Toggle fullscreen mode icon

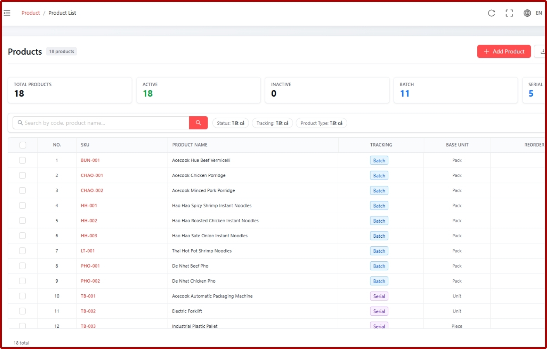pos(509,13)
